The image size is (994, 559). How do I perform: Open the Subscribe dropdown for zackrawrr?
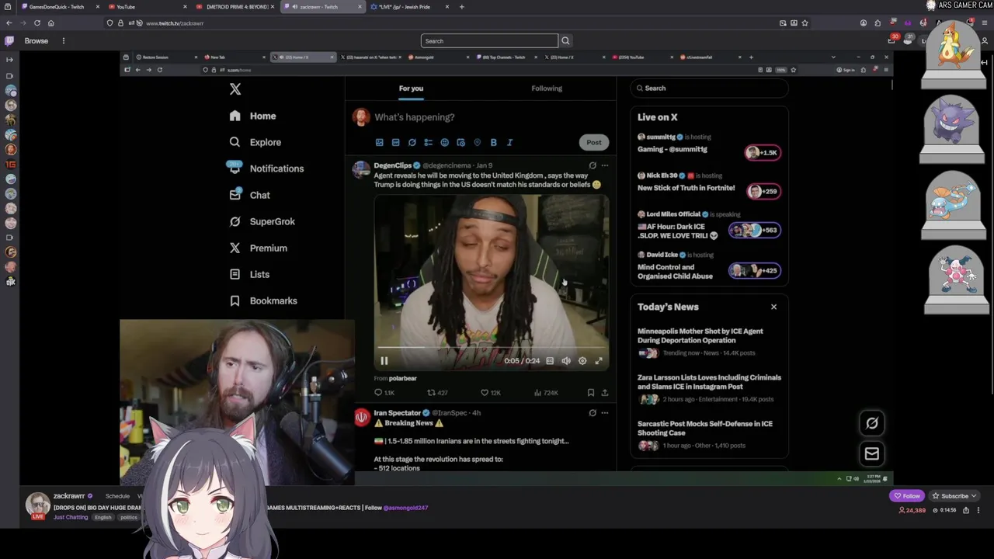click(x=954, y=496)
